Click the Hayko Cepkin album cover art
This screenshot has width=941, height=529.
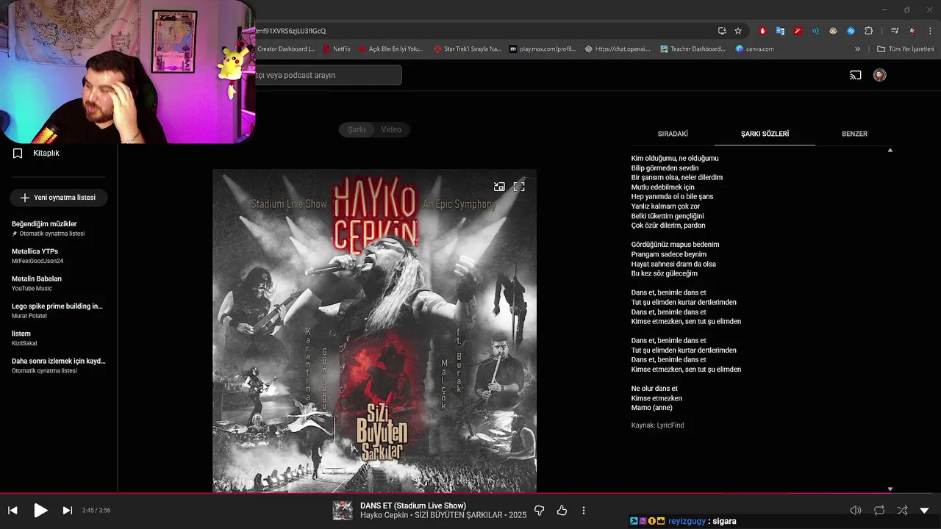click(374, 331)
